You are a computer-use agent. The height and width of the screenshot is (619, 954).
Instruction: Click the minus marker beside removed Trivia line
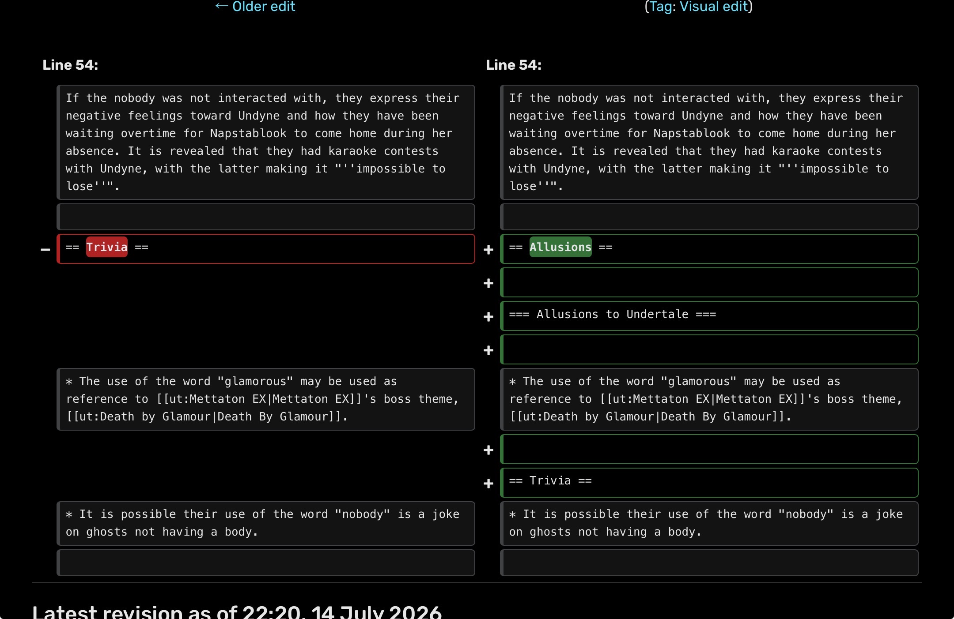click(45, 250)
